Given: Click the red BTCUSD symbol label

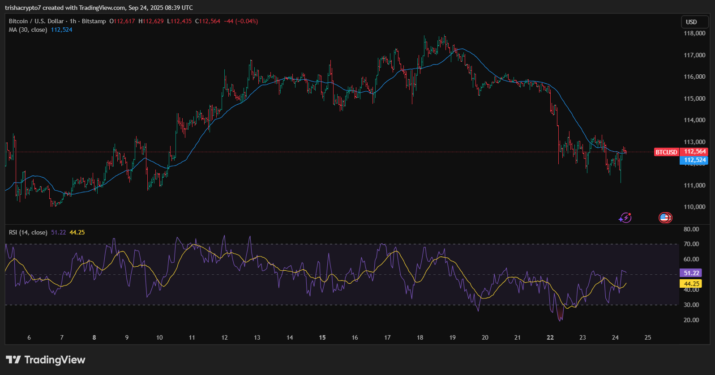Looking at the screenshot, I should 666,152.
